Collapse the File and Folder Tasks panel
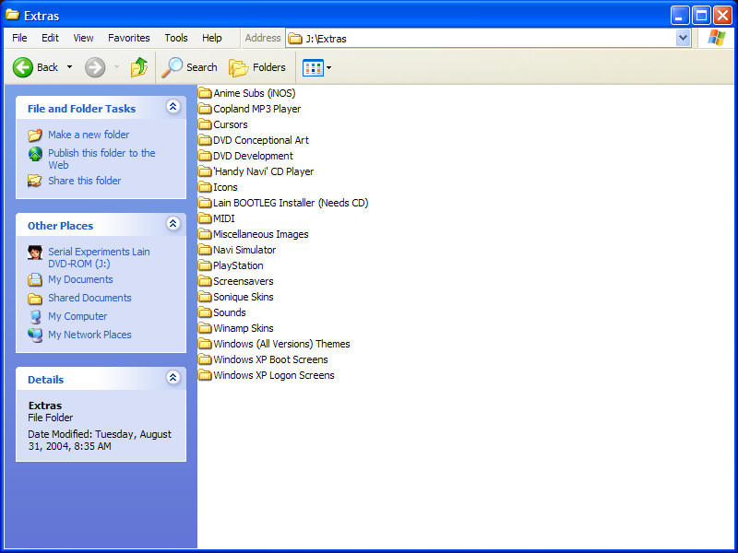Viewport: 738px width, 553px height. click(x=173, y=108)
